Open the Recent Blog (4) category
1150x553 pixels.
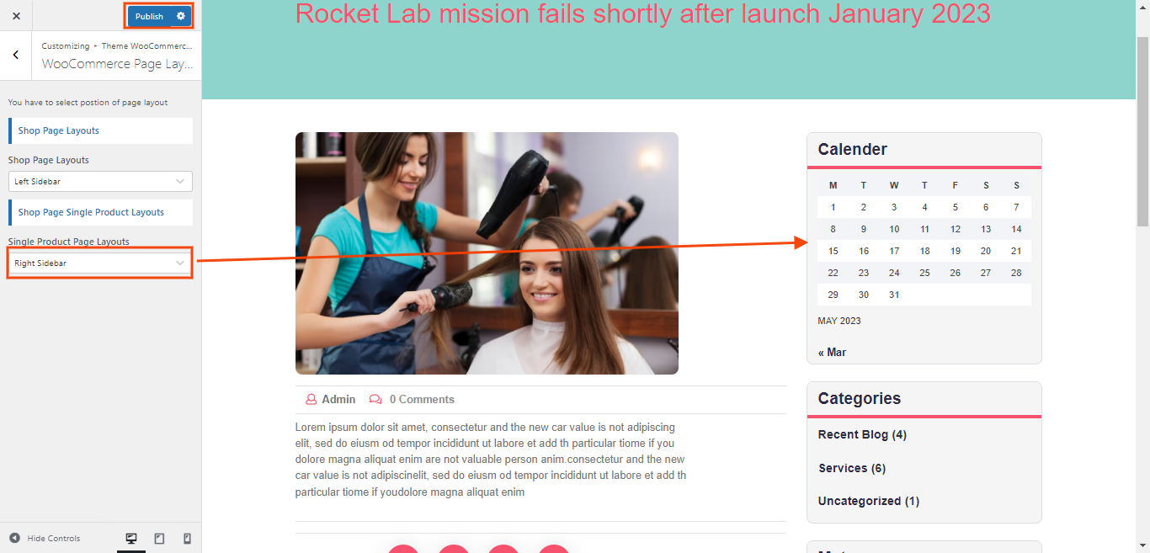pyautogui.click(x=862, y=434)
